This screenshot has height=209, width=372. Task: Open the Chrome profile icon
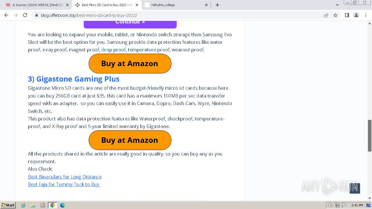pos(356,15)
